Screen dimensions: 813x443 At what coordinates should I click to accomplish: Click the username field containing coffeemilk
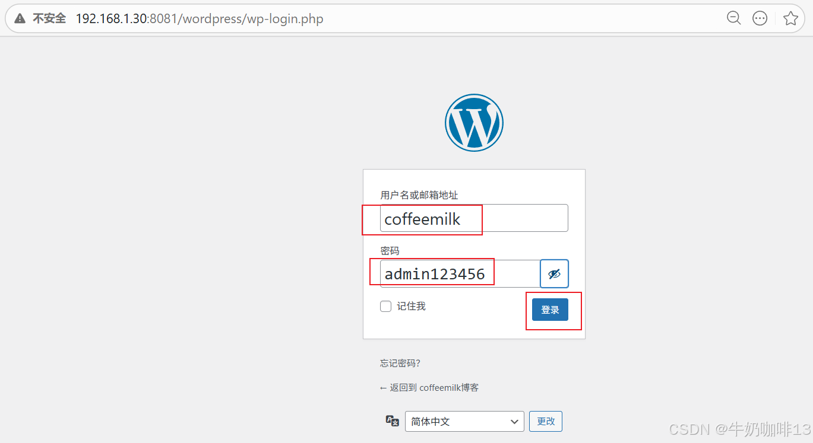coord(474,218)
